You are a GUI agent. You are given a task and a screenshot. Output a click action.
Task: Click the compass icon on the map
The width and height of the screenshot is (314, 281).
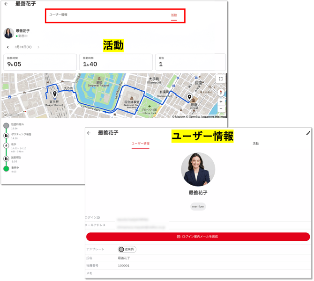[x=221, y=92]
